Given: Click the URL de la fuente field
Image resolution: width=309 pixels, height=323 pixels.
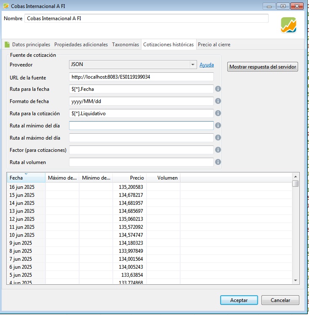Looking at the screenshot, I should pos(141,77).
